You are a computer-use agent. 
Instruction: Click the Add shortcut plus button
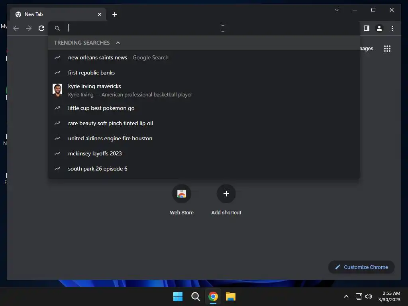coord(226,194)
